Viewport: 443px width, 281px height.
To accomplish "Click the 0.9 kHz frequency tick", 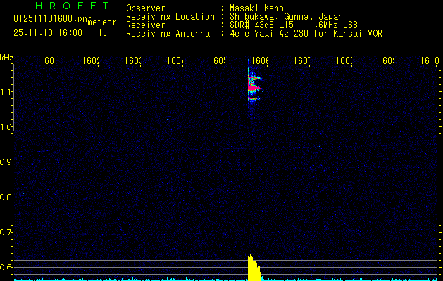I will coord(6,162).
